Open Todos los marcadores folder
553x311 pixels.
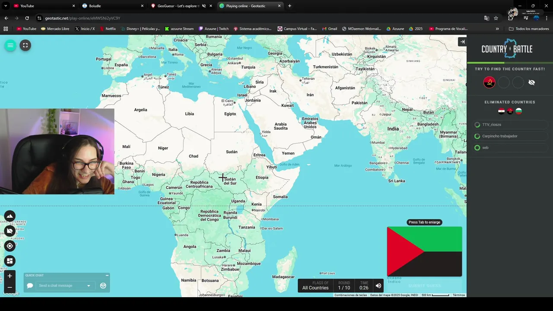click(x=529, y=29)
